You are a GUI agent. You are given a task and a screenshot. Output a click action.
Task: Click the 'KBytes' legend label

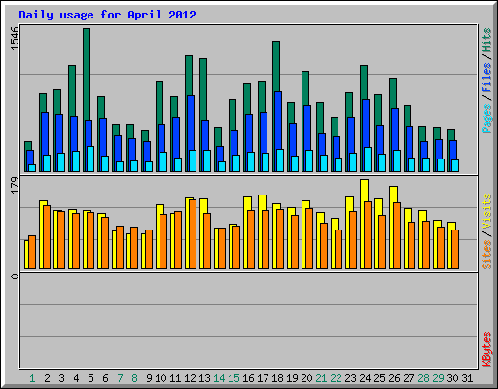coord(486,349)
